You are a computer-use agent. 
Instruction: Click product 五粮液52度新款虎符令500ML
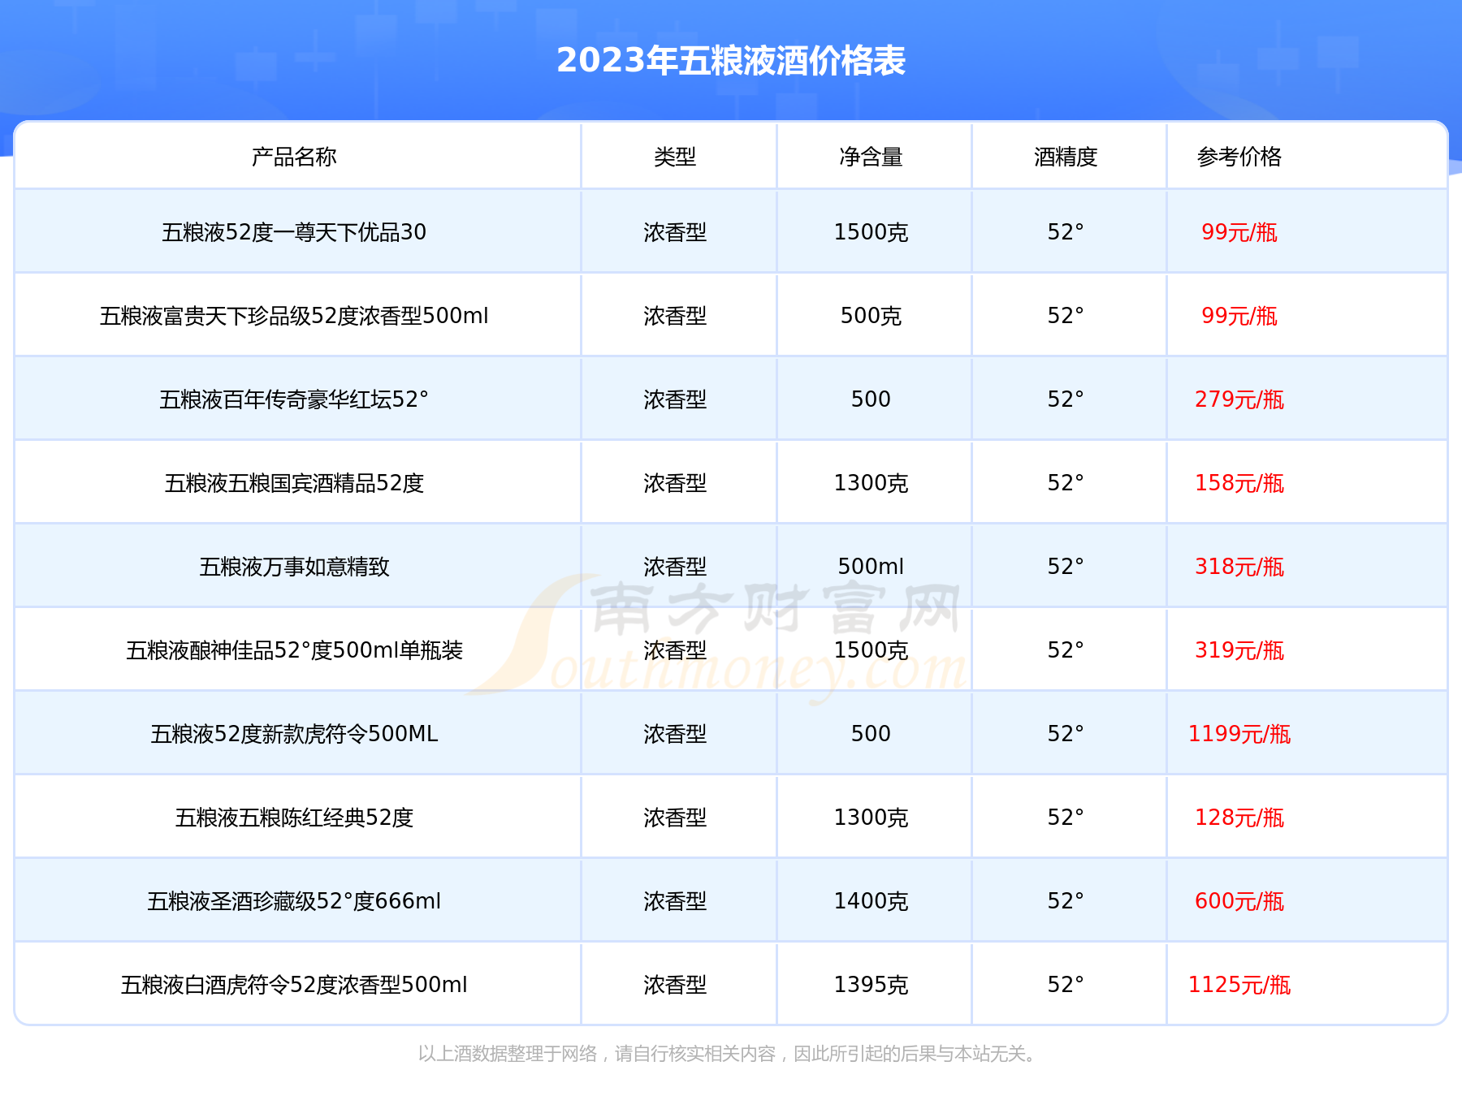pyautogui.click(x=294, y=734)
